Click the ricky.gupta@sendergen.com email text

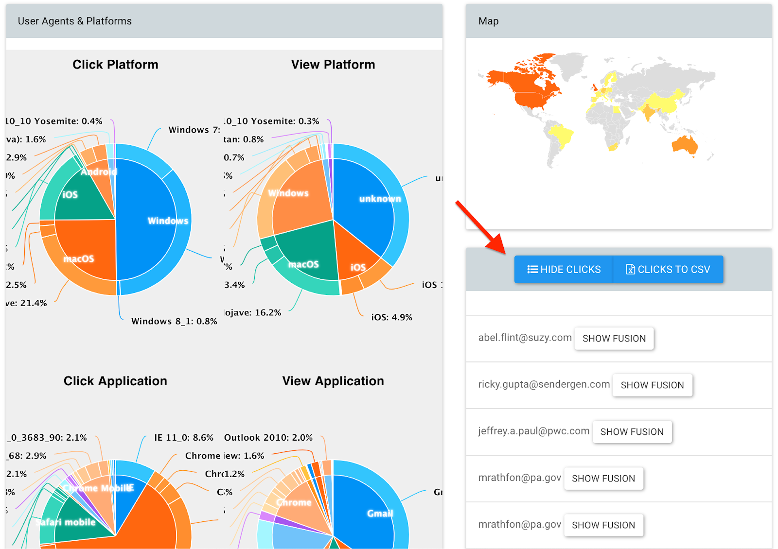[544, 384]
